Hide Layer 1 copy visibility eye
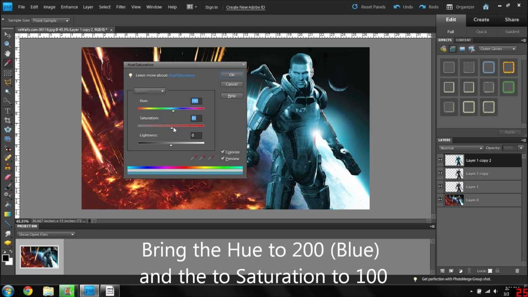Screen dimensions: 528x297 click(440, 173)
